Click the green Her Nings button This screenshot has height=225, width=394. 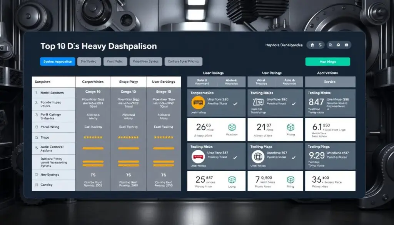tap(327, 62)
